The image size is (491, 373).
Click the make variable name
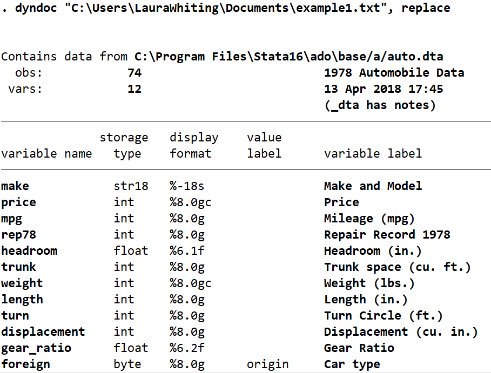tap(15, 186)
